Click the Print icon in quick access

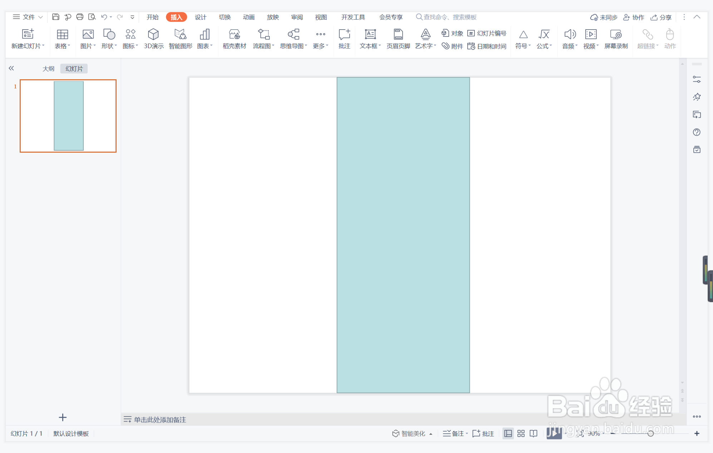(x=80, y=17)
